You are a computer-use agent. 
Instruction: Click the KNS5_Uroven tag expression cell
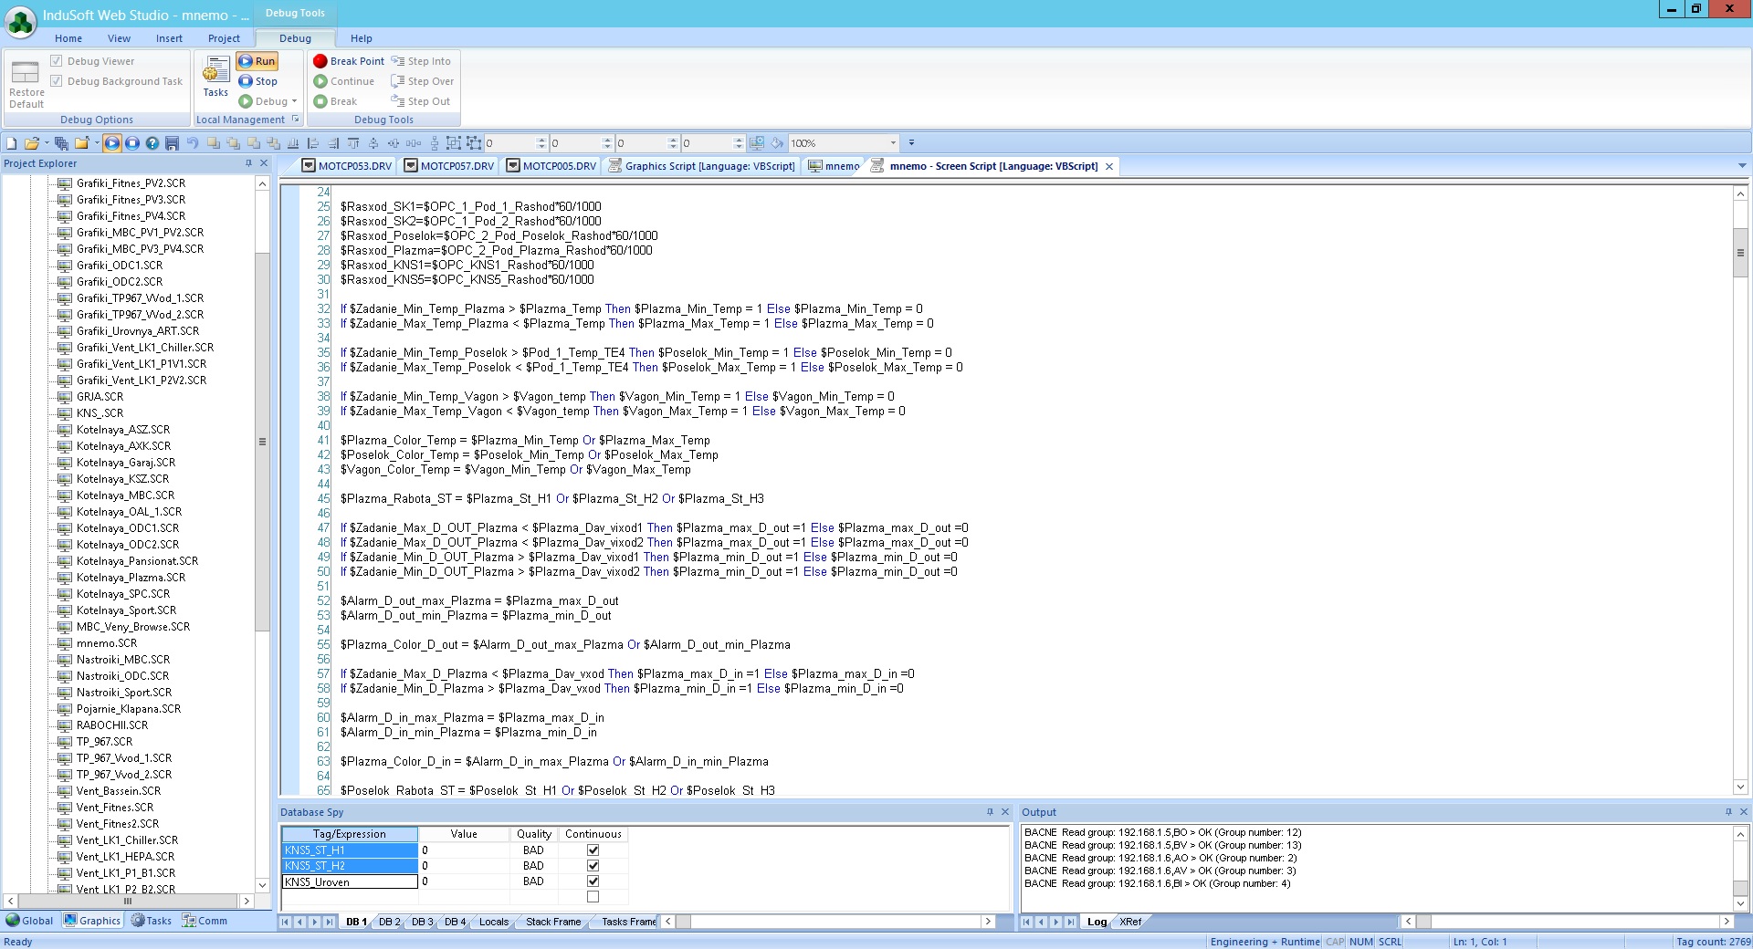click(x=350, y=881)
